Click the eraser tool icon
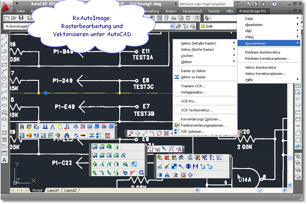This screenshot has height=204, width=307. [76, 135]
